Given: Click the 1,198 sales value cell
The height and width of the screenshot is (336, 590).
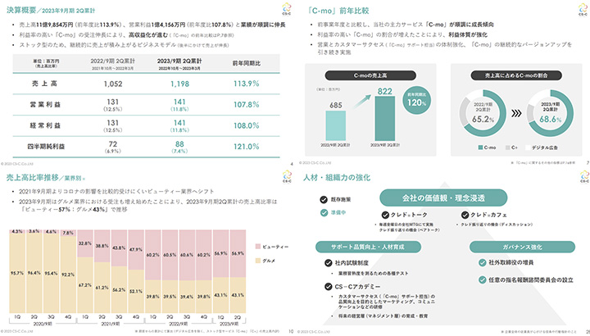Looking at the screenshot, I should [x=179, y=84].
